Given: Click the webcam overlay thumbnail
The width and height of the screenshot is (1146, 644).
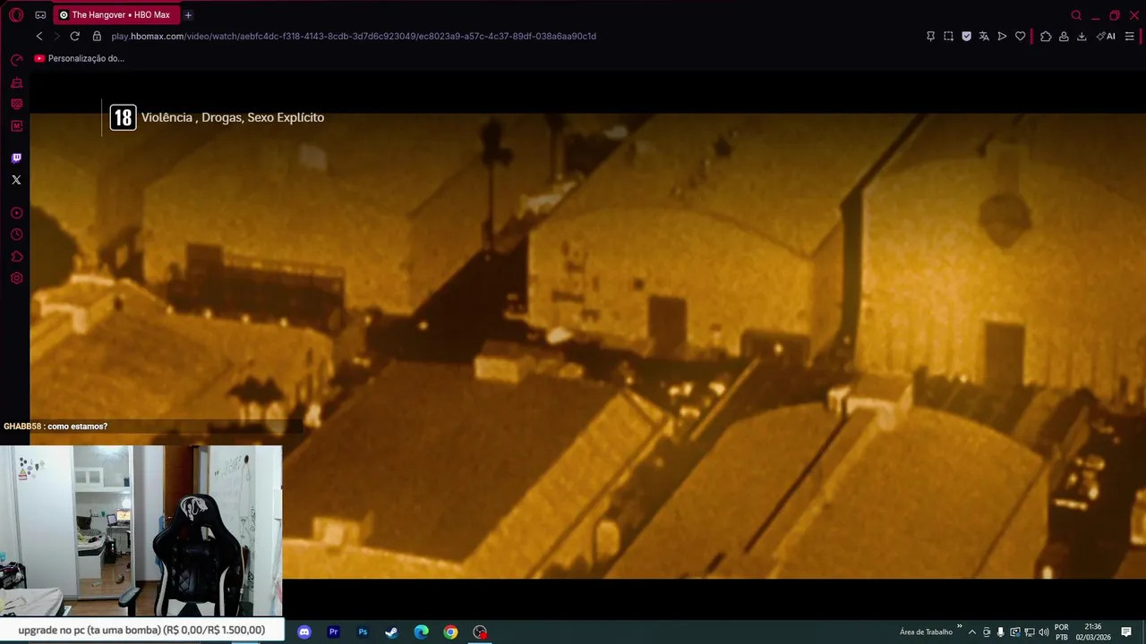Looking at the screenshot, I should [x=141, y=530].
